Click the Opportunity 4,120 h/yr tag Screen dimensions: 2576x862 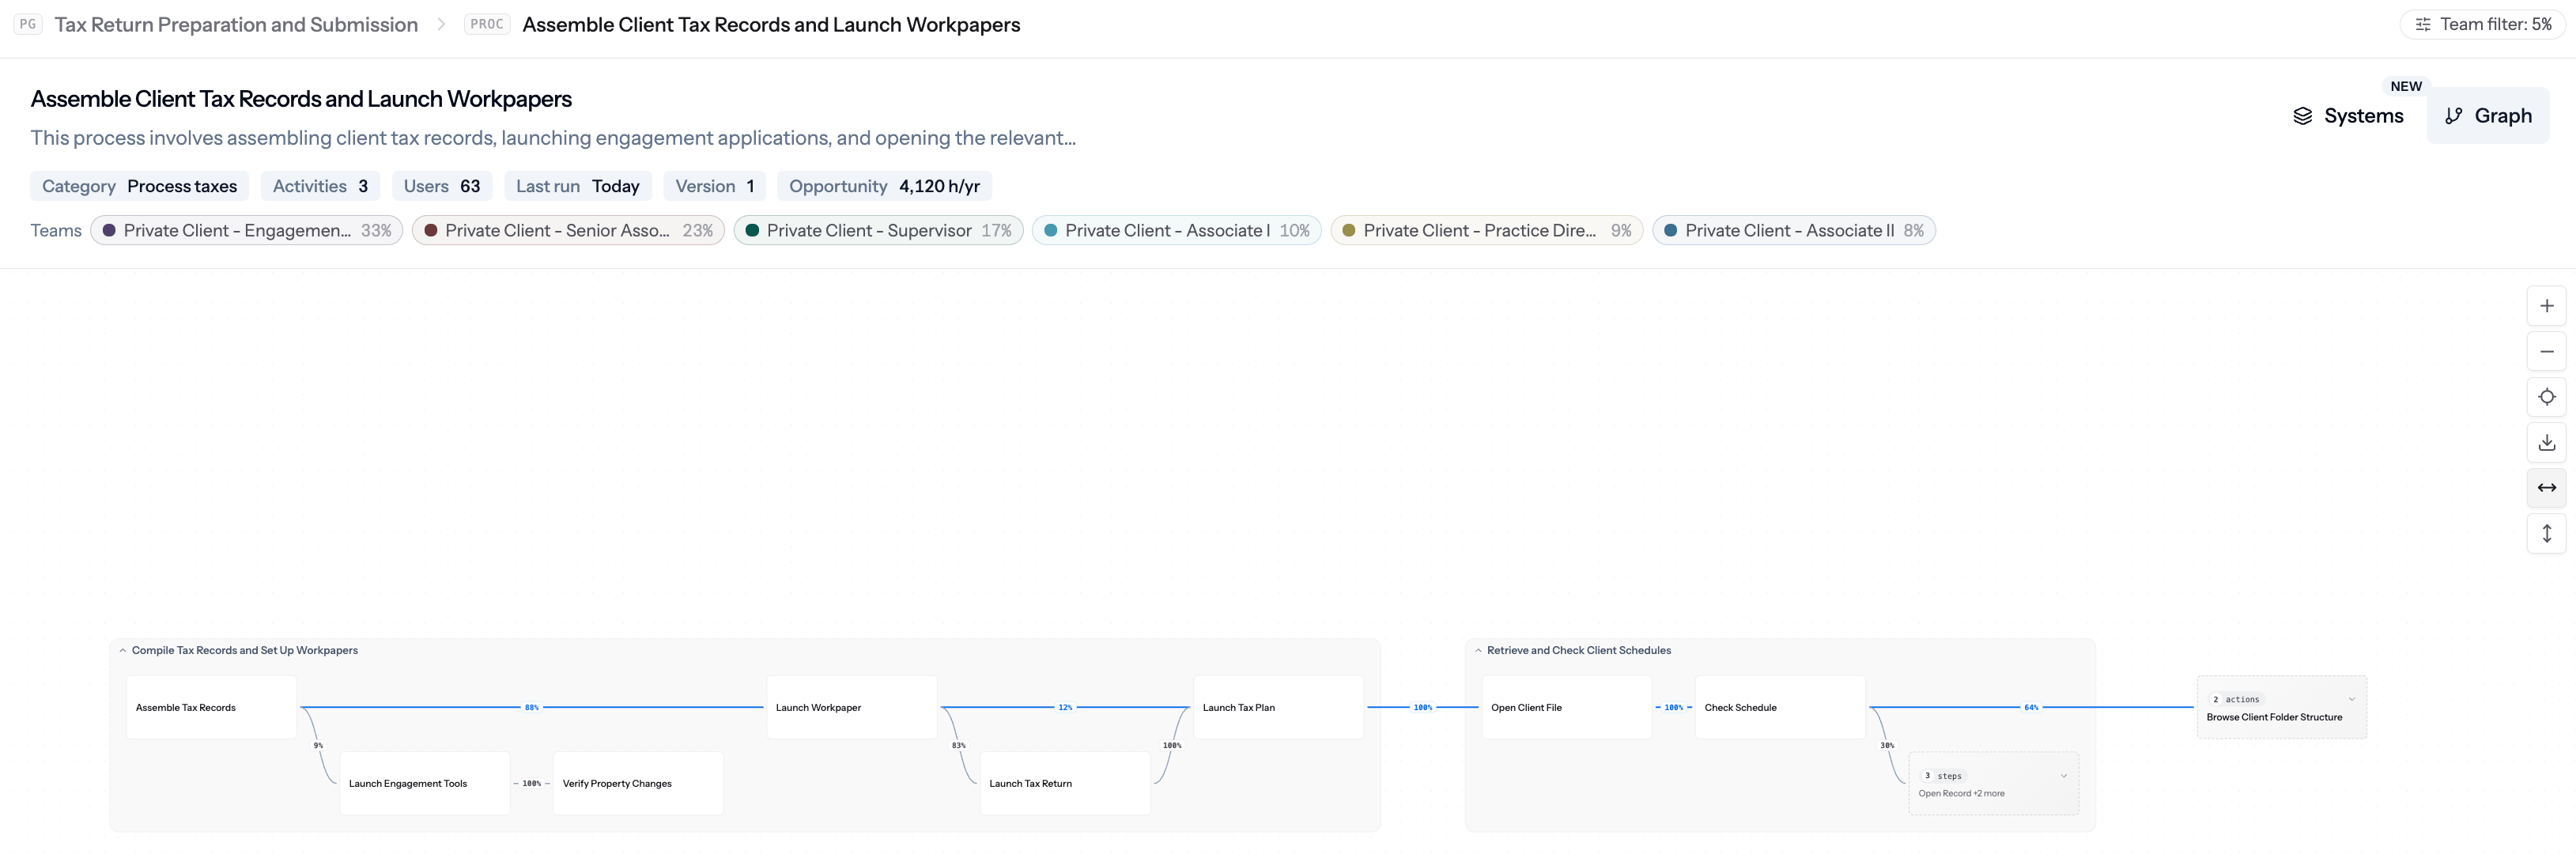(x=884, y=186)
